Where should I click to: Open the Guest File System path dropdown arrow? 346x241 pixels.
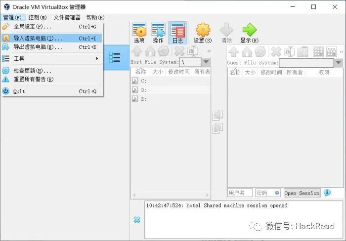pyautogui.click(x=339, y=63)
